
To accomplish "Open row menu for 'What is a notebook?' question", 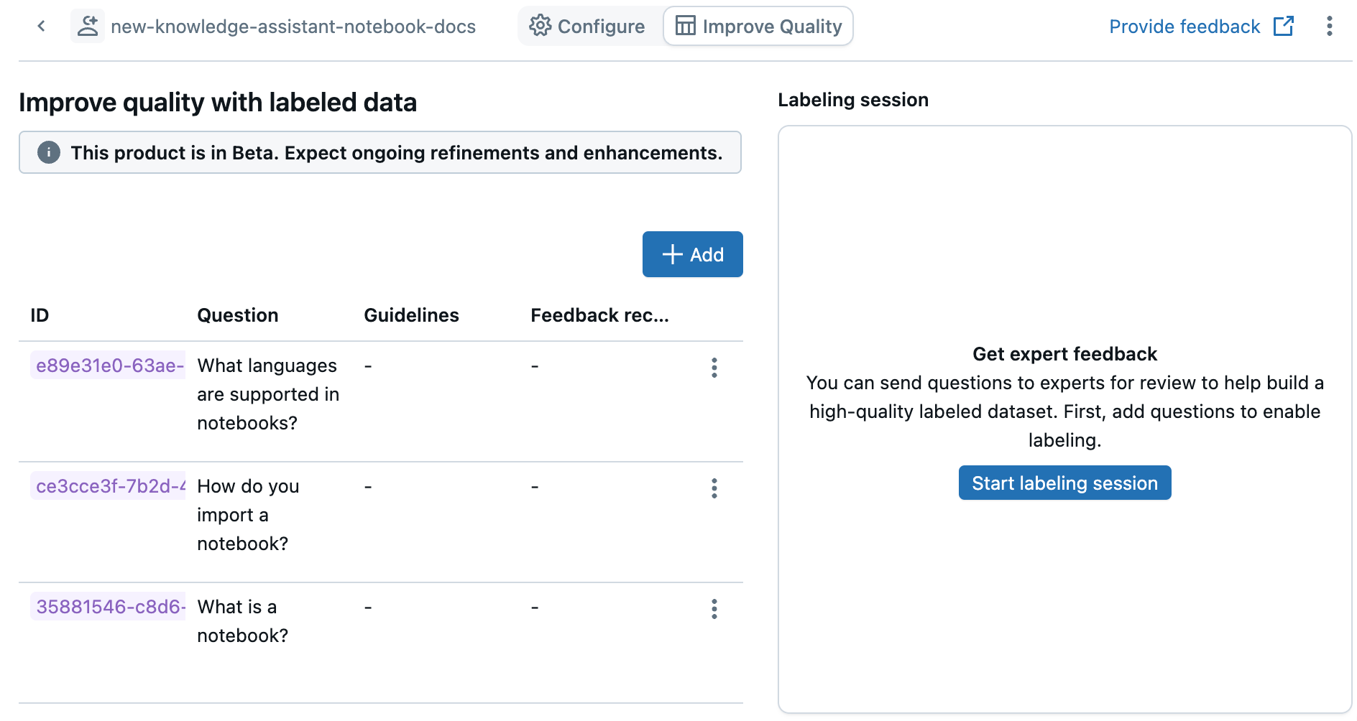I will pos(714,609).
